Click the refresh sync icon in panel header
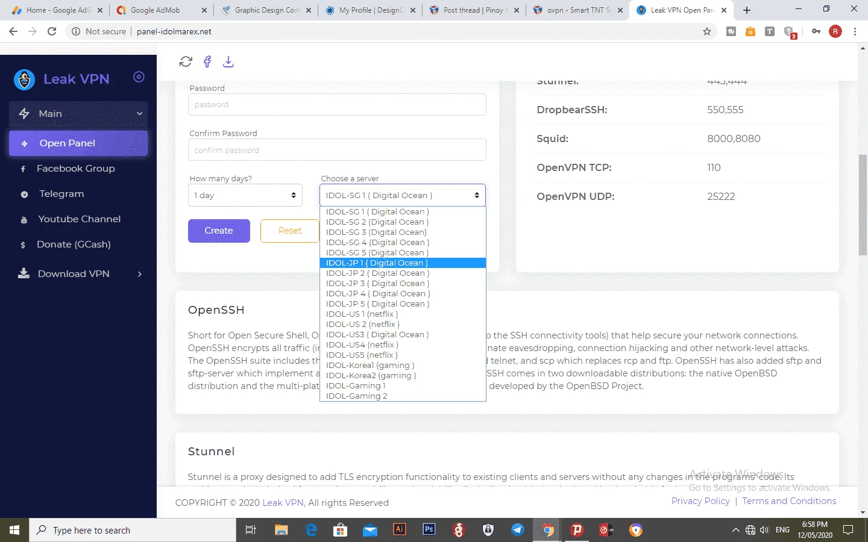The width and height of the screenshot is (868, 542). pyautogui.click(x=186, y=61)
